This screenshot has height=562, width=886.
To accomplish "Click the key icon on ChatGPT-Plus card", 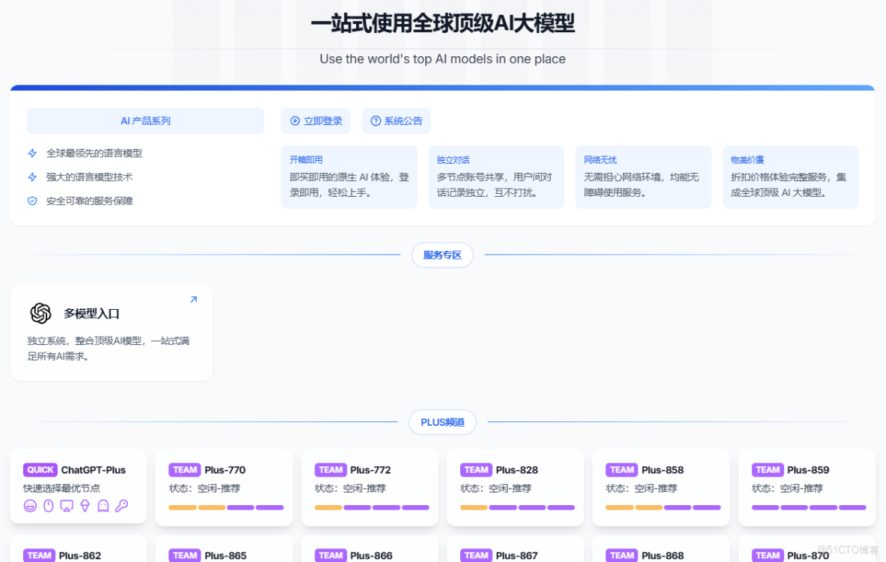I will point(122,505).
